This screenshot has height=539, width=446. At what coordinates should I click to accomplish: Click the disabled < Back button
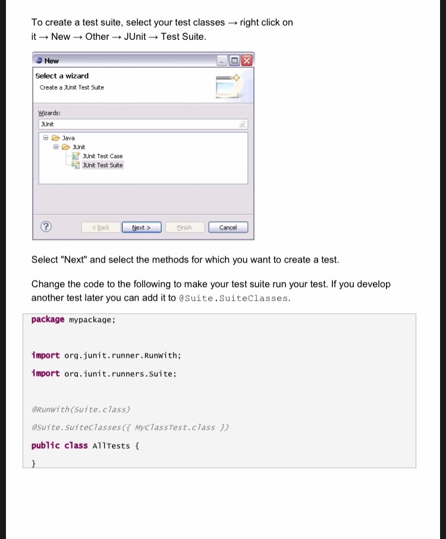click(100, 227)
